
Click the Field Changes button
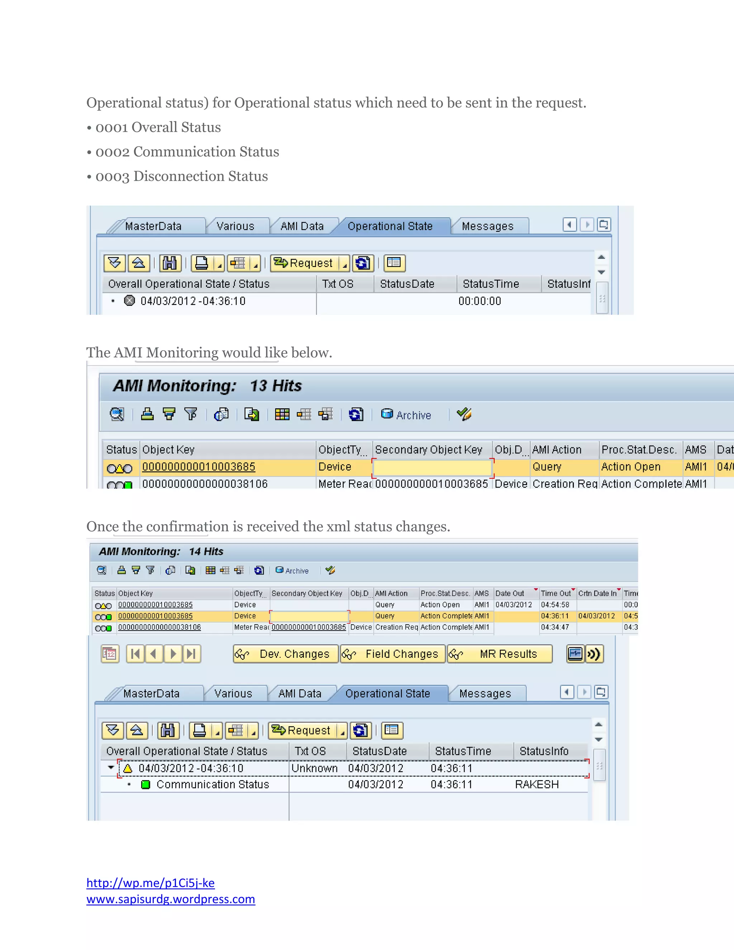pyautogui.click(x=393, y=654)
